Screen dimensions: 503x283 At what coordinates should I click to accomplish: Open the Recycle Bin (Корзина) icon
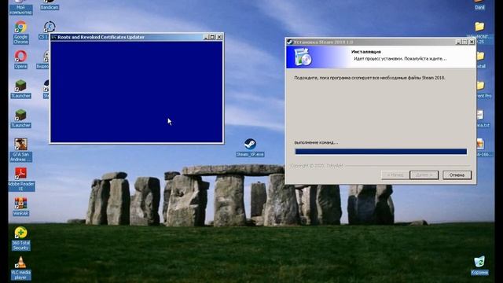(479, 266)
